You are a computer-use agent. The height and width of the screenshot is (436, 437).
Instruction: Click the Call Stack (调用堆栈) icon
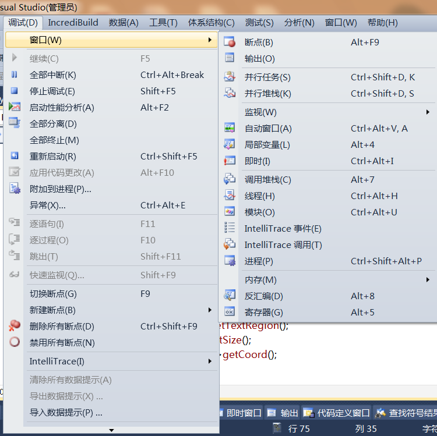230,179
